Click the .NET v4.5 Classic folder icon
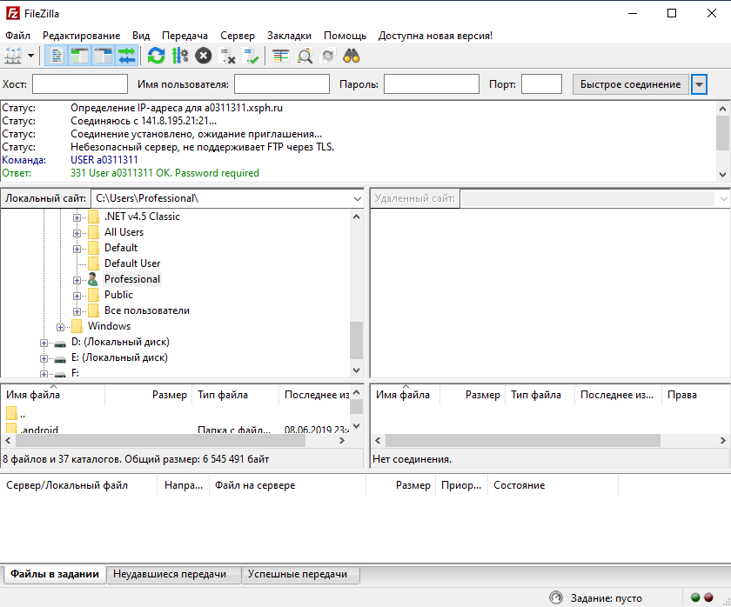 (x=93, y=217)
